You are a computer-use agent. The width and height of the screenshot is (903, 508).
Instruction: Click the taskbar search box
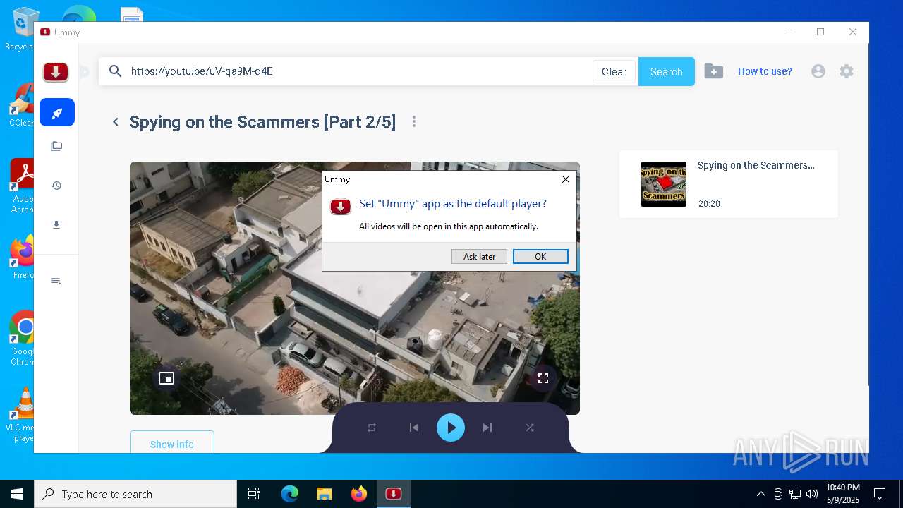coord(135,494)
